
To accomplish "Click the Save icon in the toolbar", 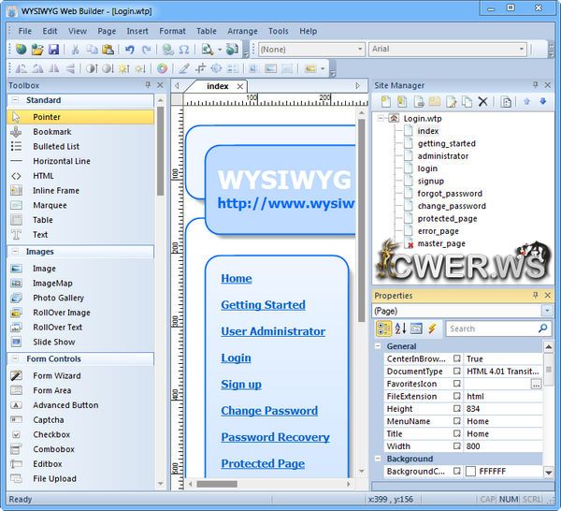I will [53, 49].
